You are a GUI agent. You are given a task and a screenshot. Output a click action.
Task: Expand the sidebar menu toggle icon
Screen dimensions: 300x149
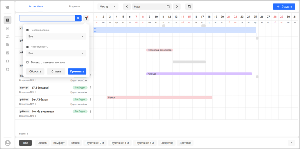7,7
